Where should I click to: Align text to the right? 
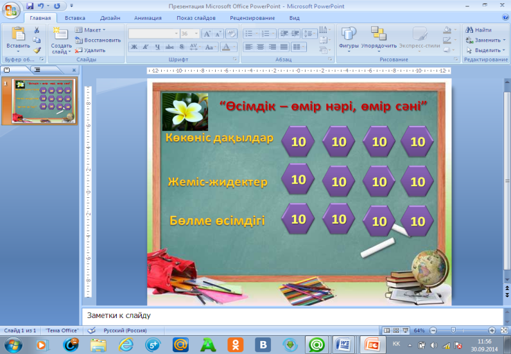click(272, 47)
